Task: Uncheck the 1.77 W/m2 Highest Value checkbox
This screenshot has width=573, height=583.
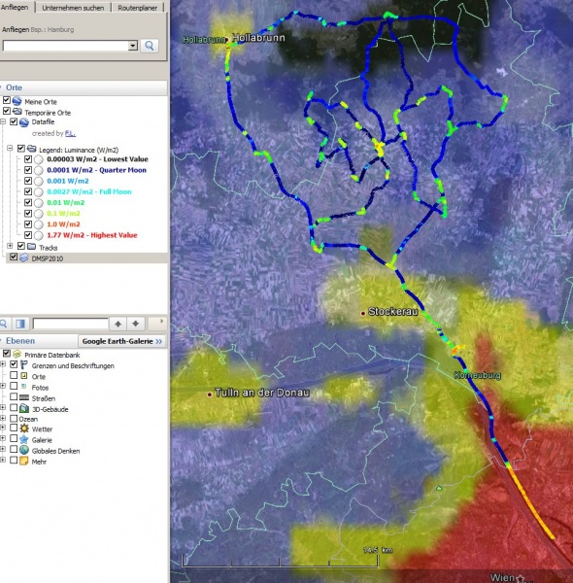Action: click(x=28, y=234)
